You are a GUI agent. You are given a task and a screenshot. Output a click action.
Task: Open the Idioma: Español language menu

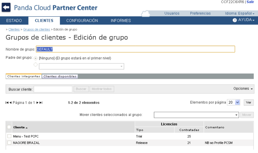240,13
